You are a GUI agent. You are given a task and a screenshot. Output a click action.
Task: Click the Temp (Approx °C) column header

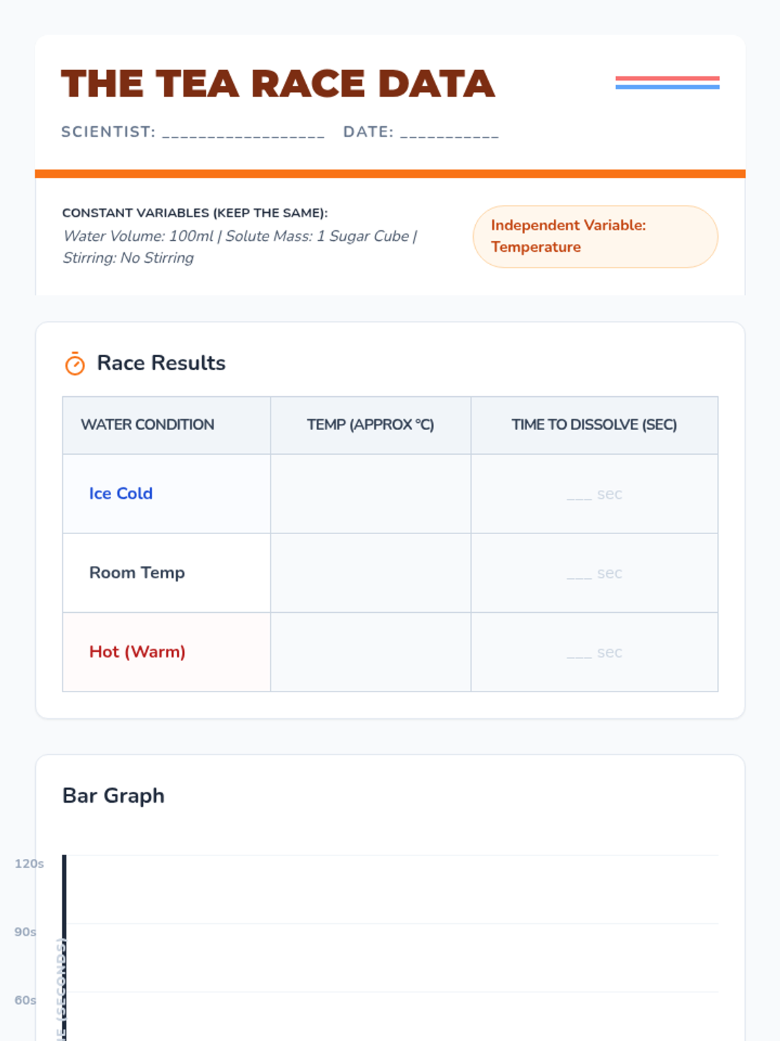click(370, 425)
